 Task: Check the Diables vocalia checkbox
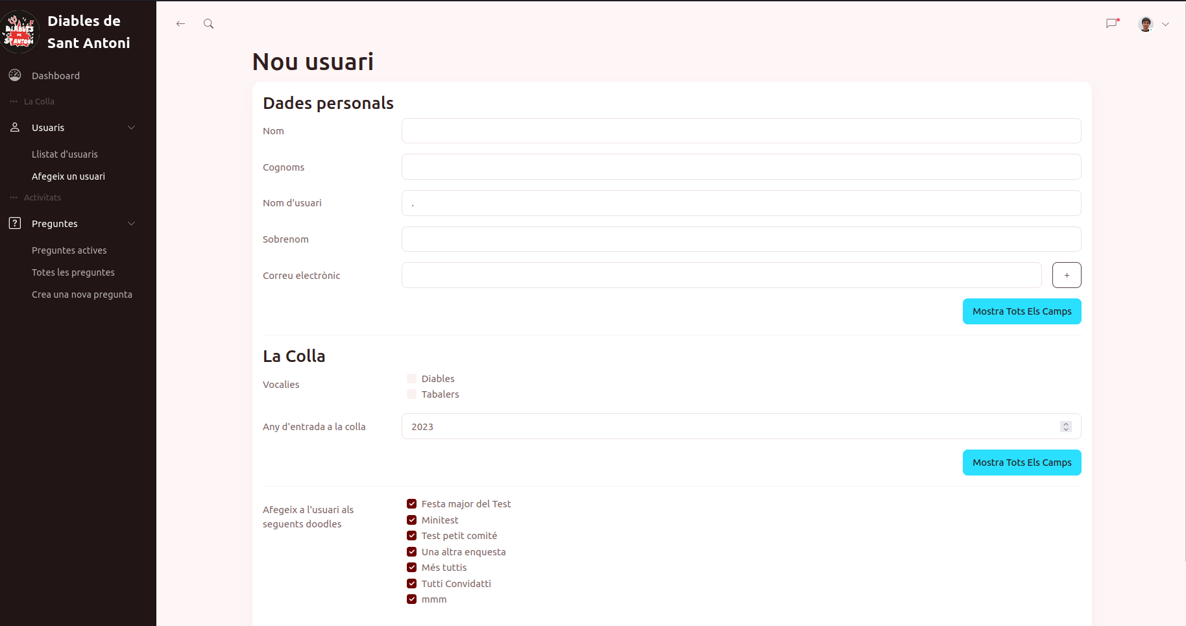411,379
